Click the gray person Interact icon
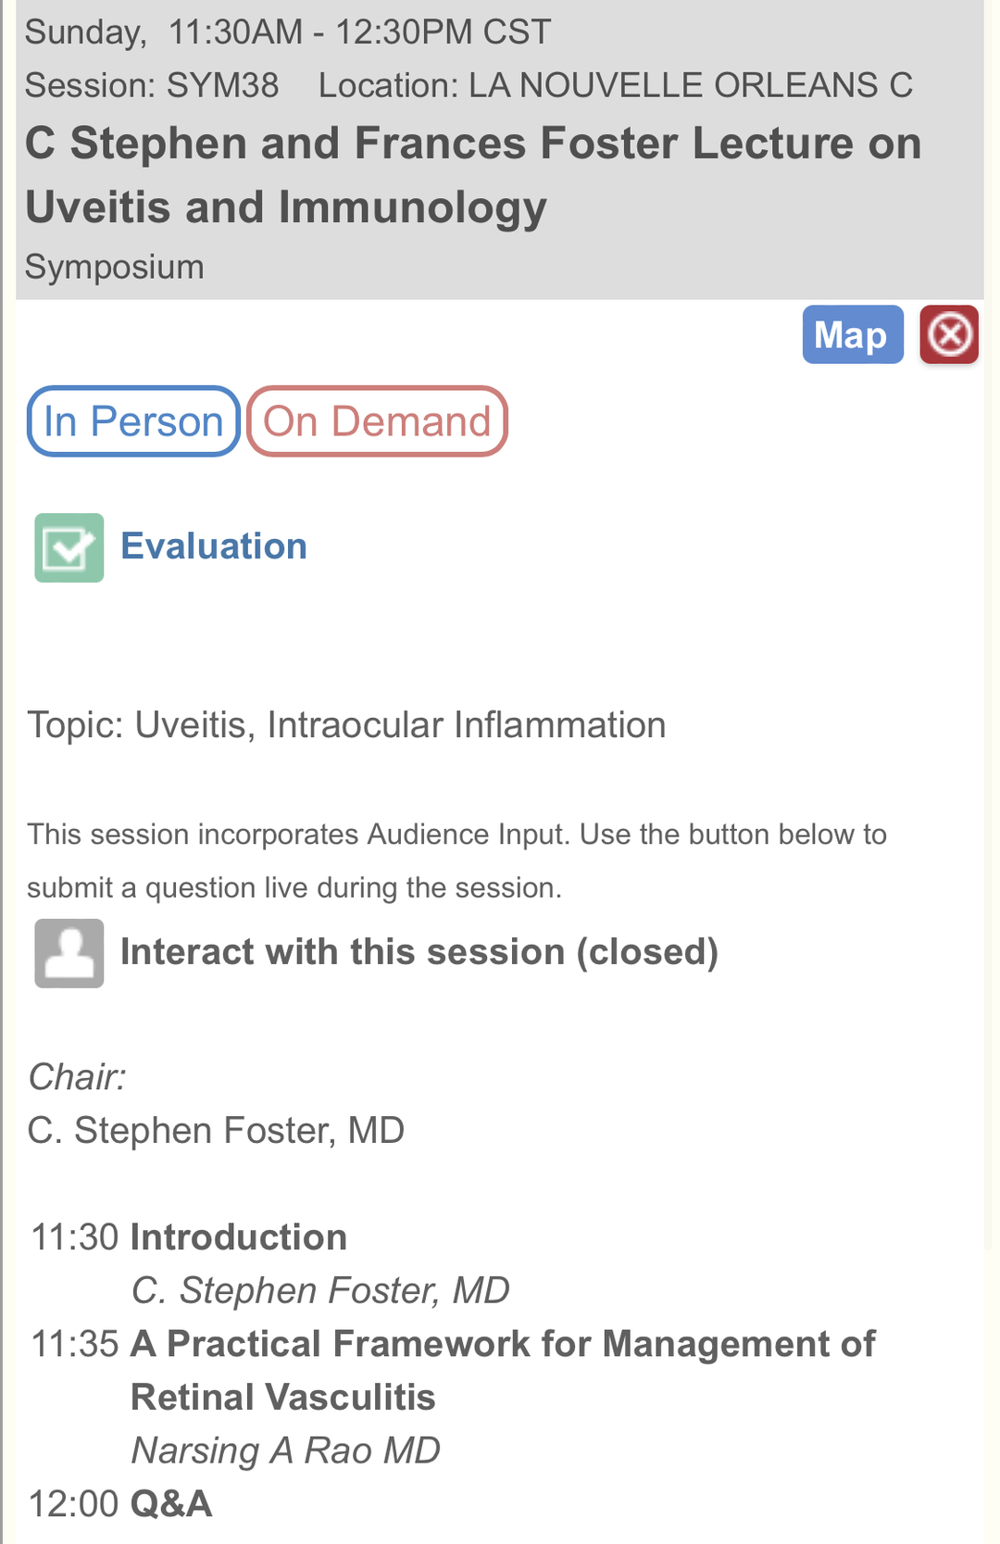 pyautogui.click(x=69, y=953)
